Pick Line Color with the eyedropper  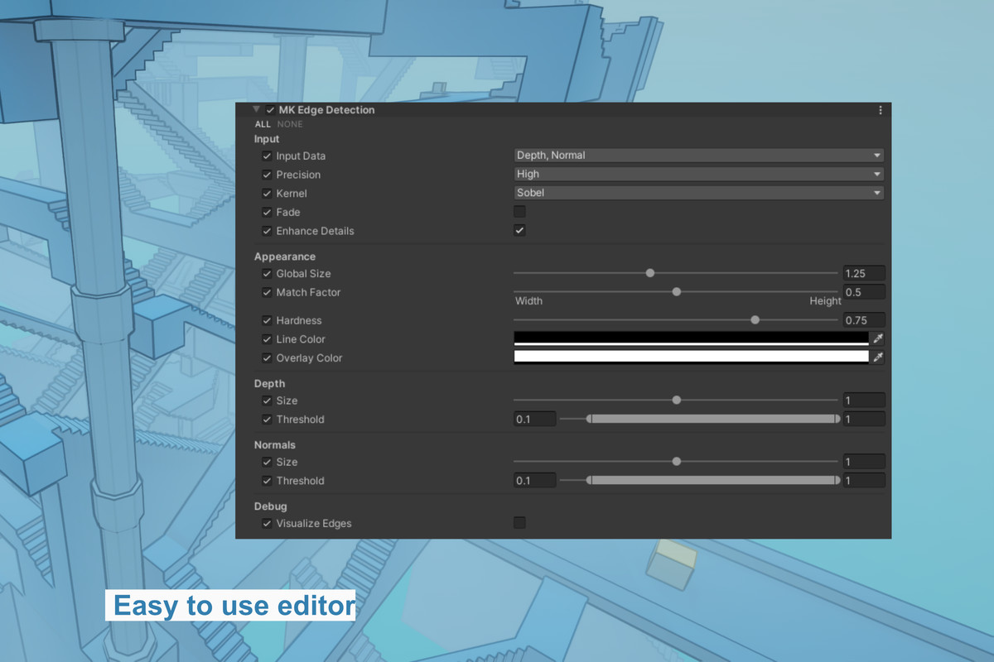point(878,338)
